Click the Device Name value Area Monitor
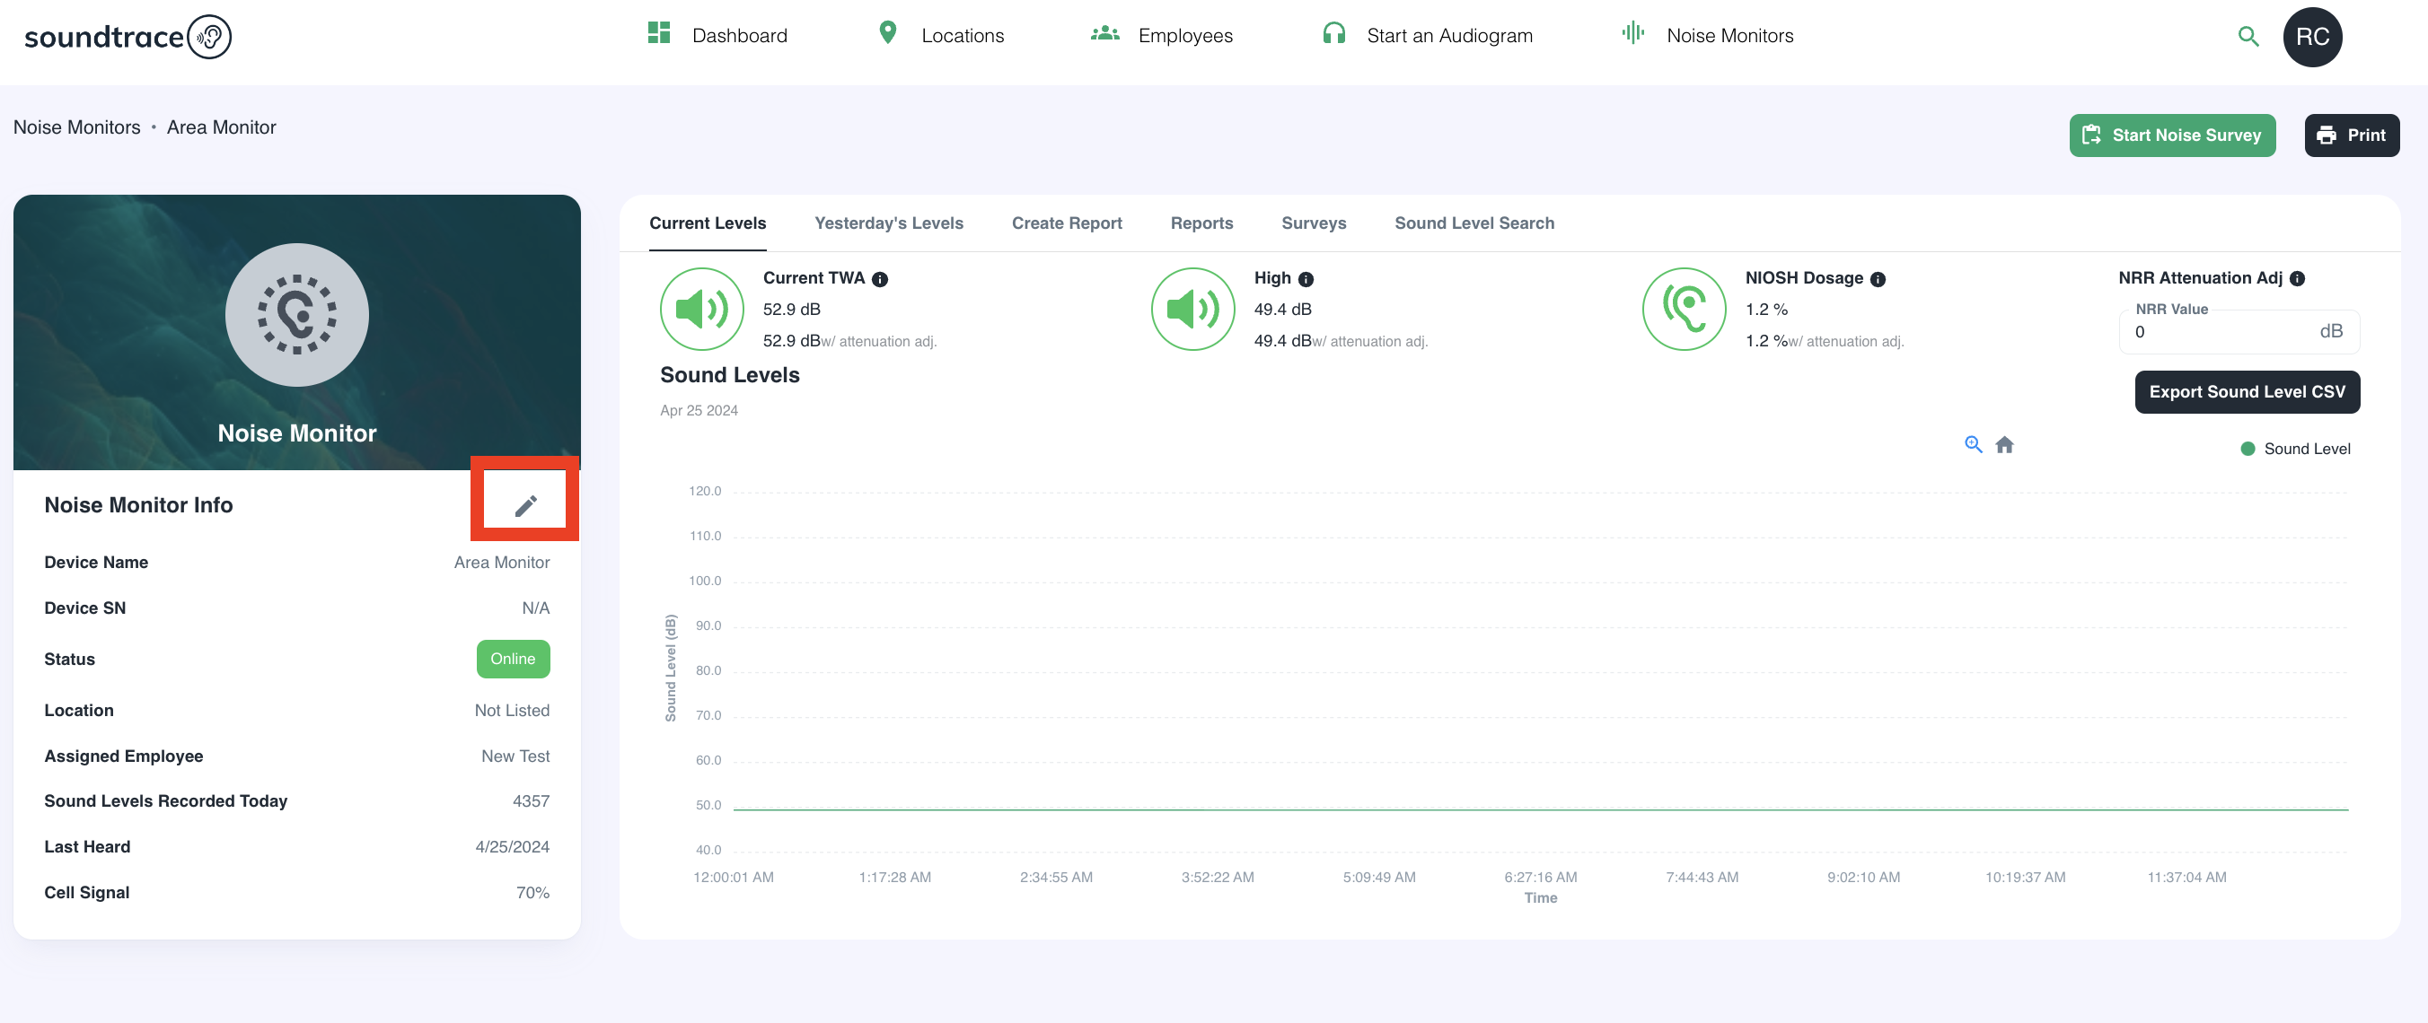The width and height of the screenshot is (2428, 1023). (x=501, y=563)
